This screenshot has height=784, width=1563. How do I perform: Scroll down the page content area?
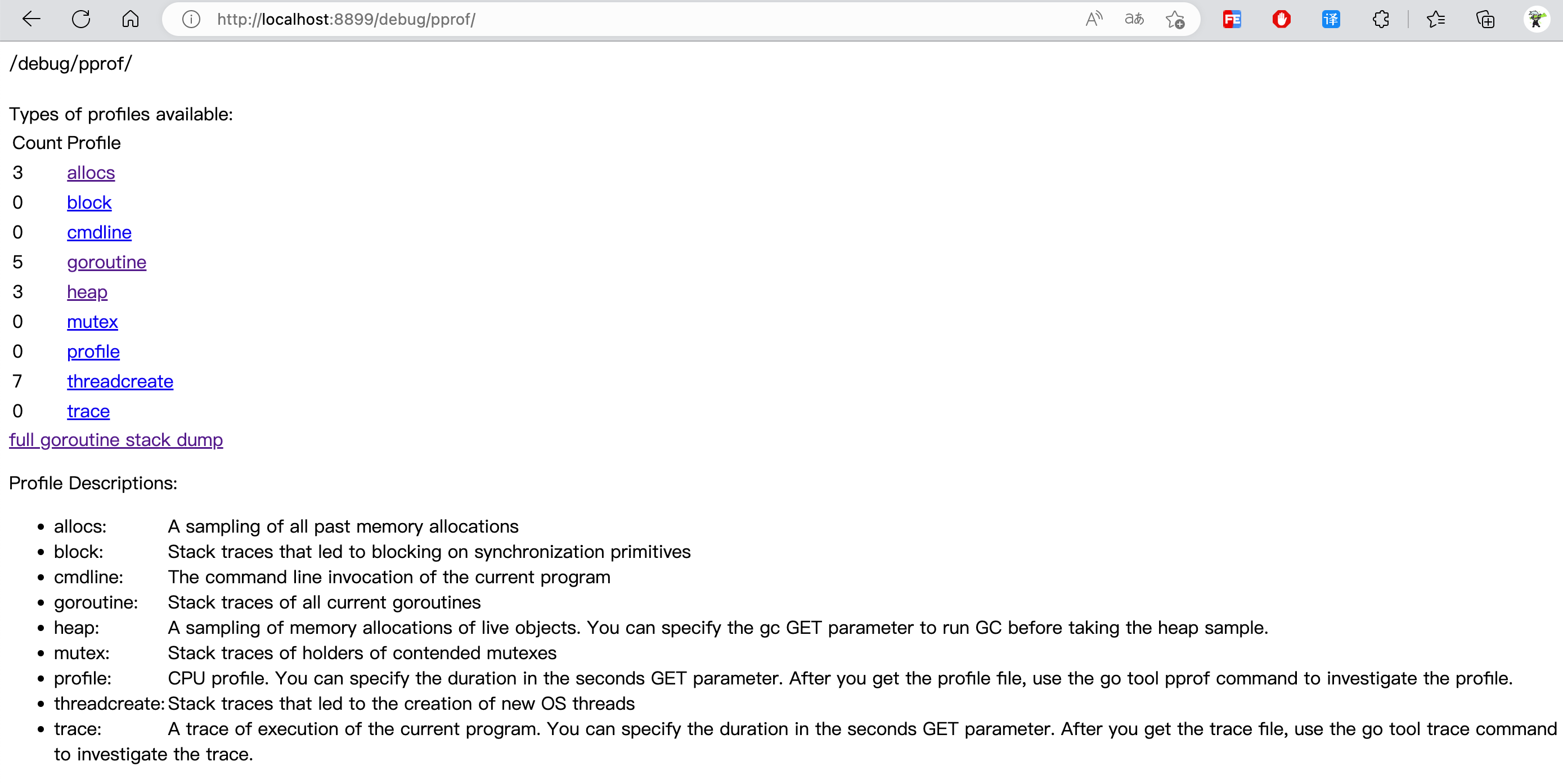[x=781, y=400]
